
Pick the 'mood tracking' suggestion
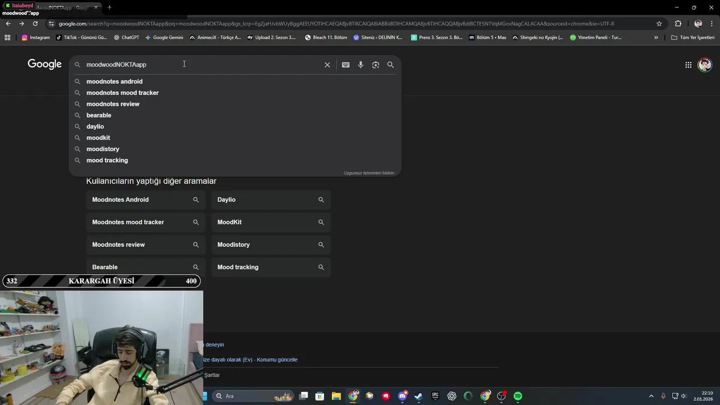click(235, 160)
